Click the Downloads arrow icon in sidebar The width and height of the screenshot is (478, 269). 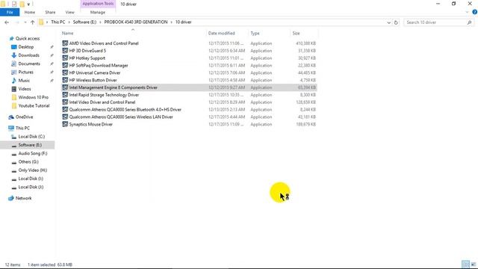pos(13,55)
